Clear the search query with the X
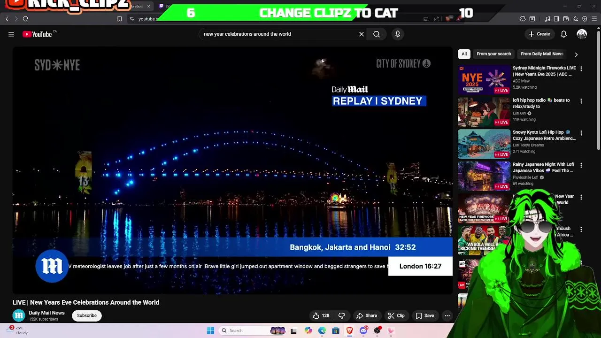Viewport: 601px width, 338px height. [x=362, y=34]
